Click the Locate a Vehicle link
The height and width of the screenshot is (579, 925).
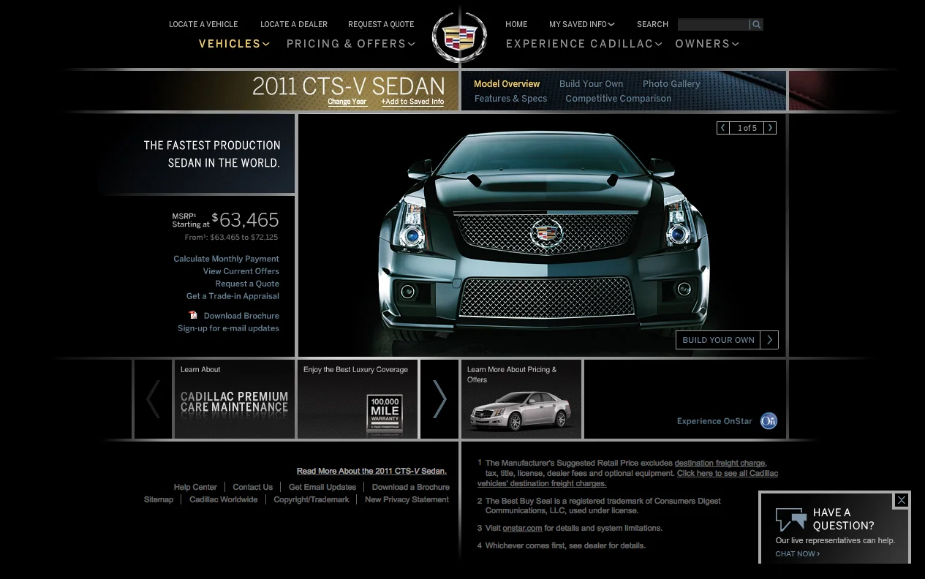[203, 24]
